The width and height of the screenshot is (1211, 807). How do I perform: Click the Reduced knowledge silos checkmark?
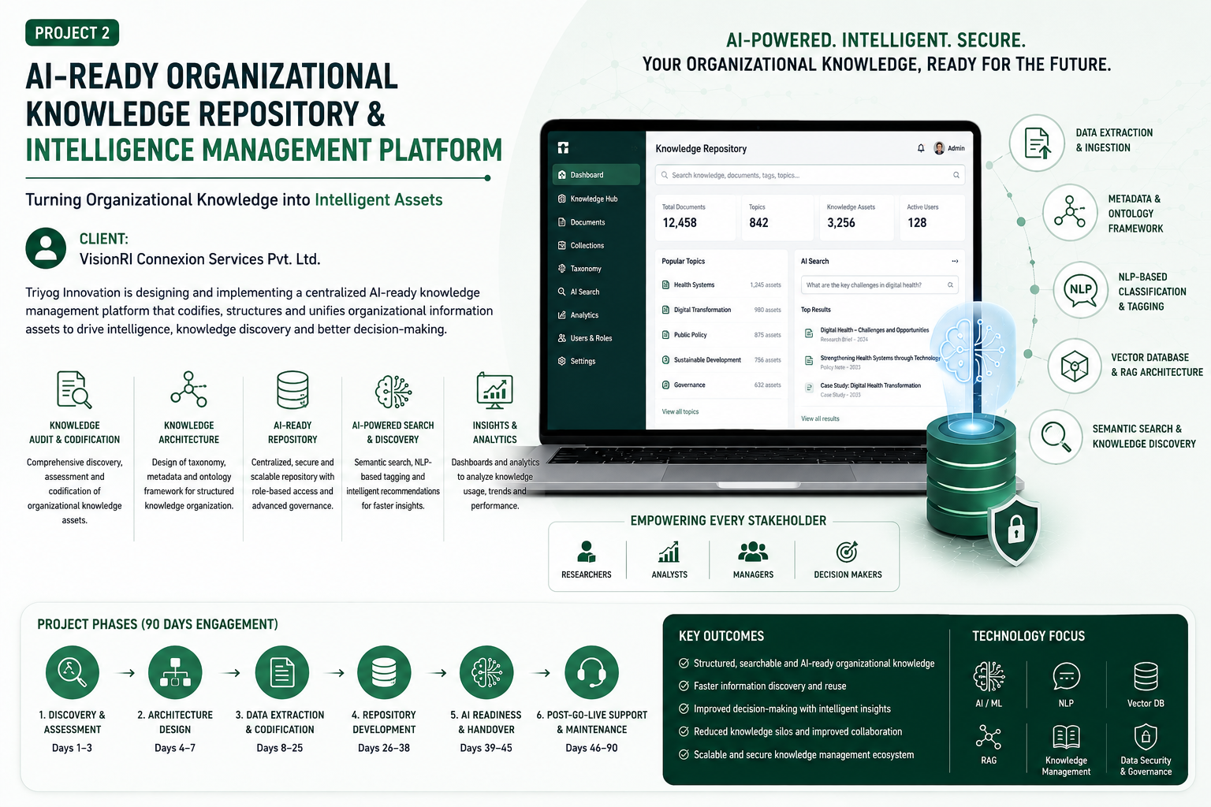684,731
